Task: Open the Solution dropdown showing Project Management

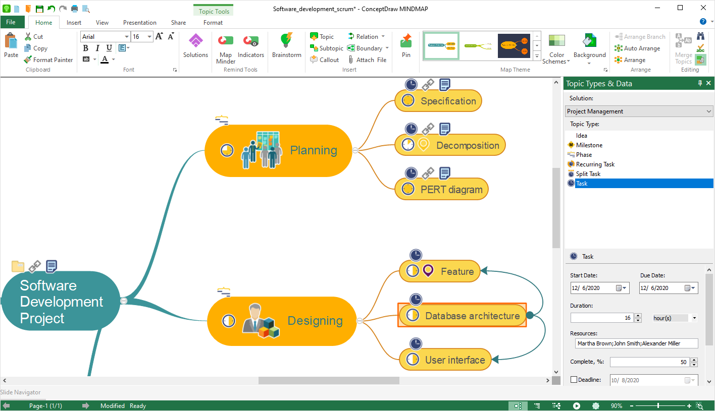Action: click(x=639, y=111)
